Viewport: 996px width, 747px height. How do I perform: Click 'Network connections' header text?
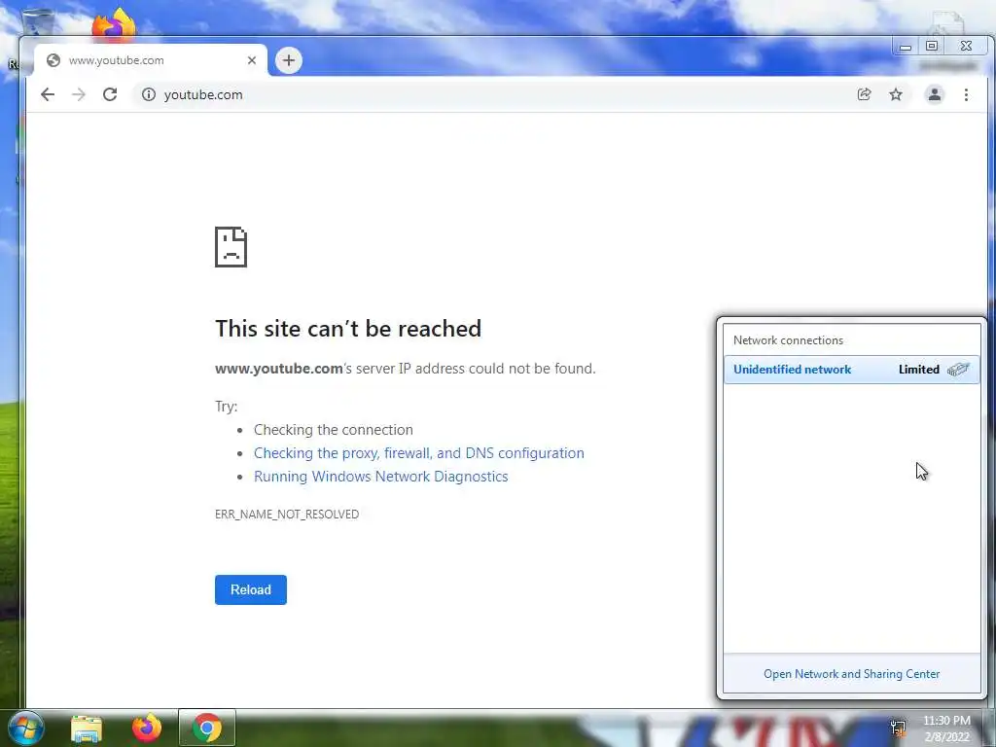(x=788, y=340)
